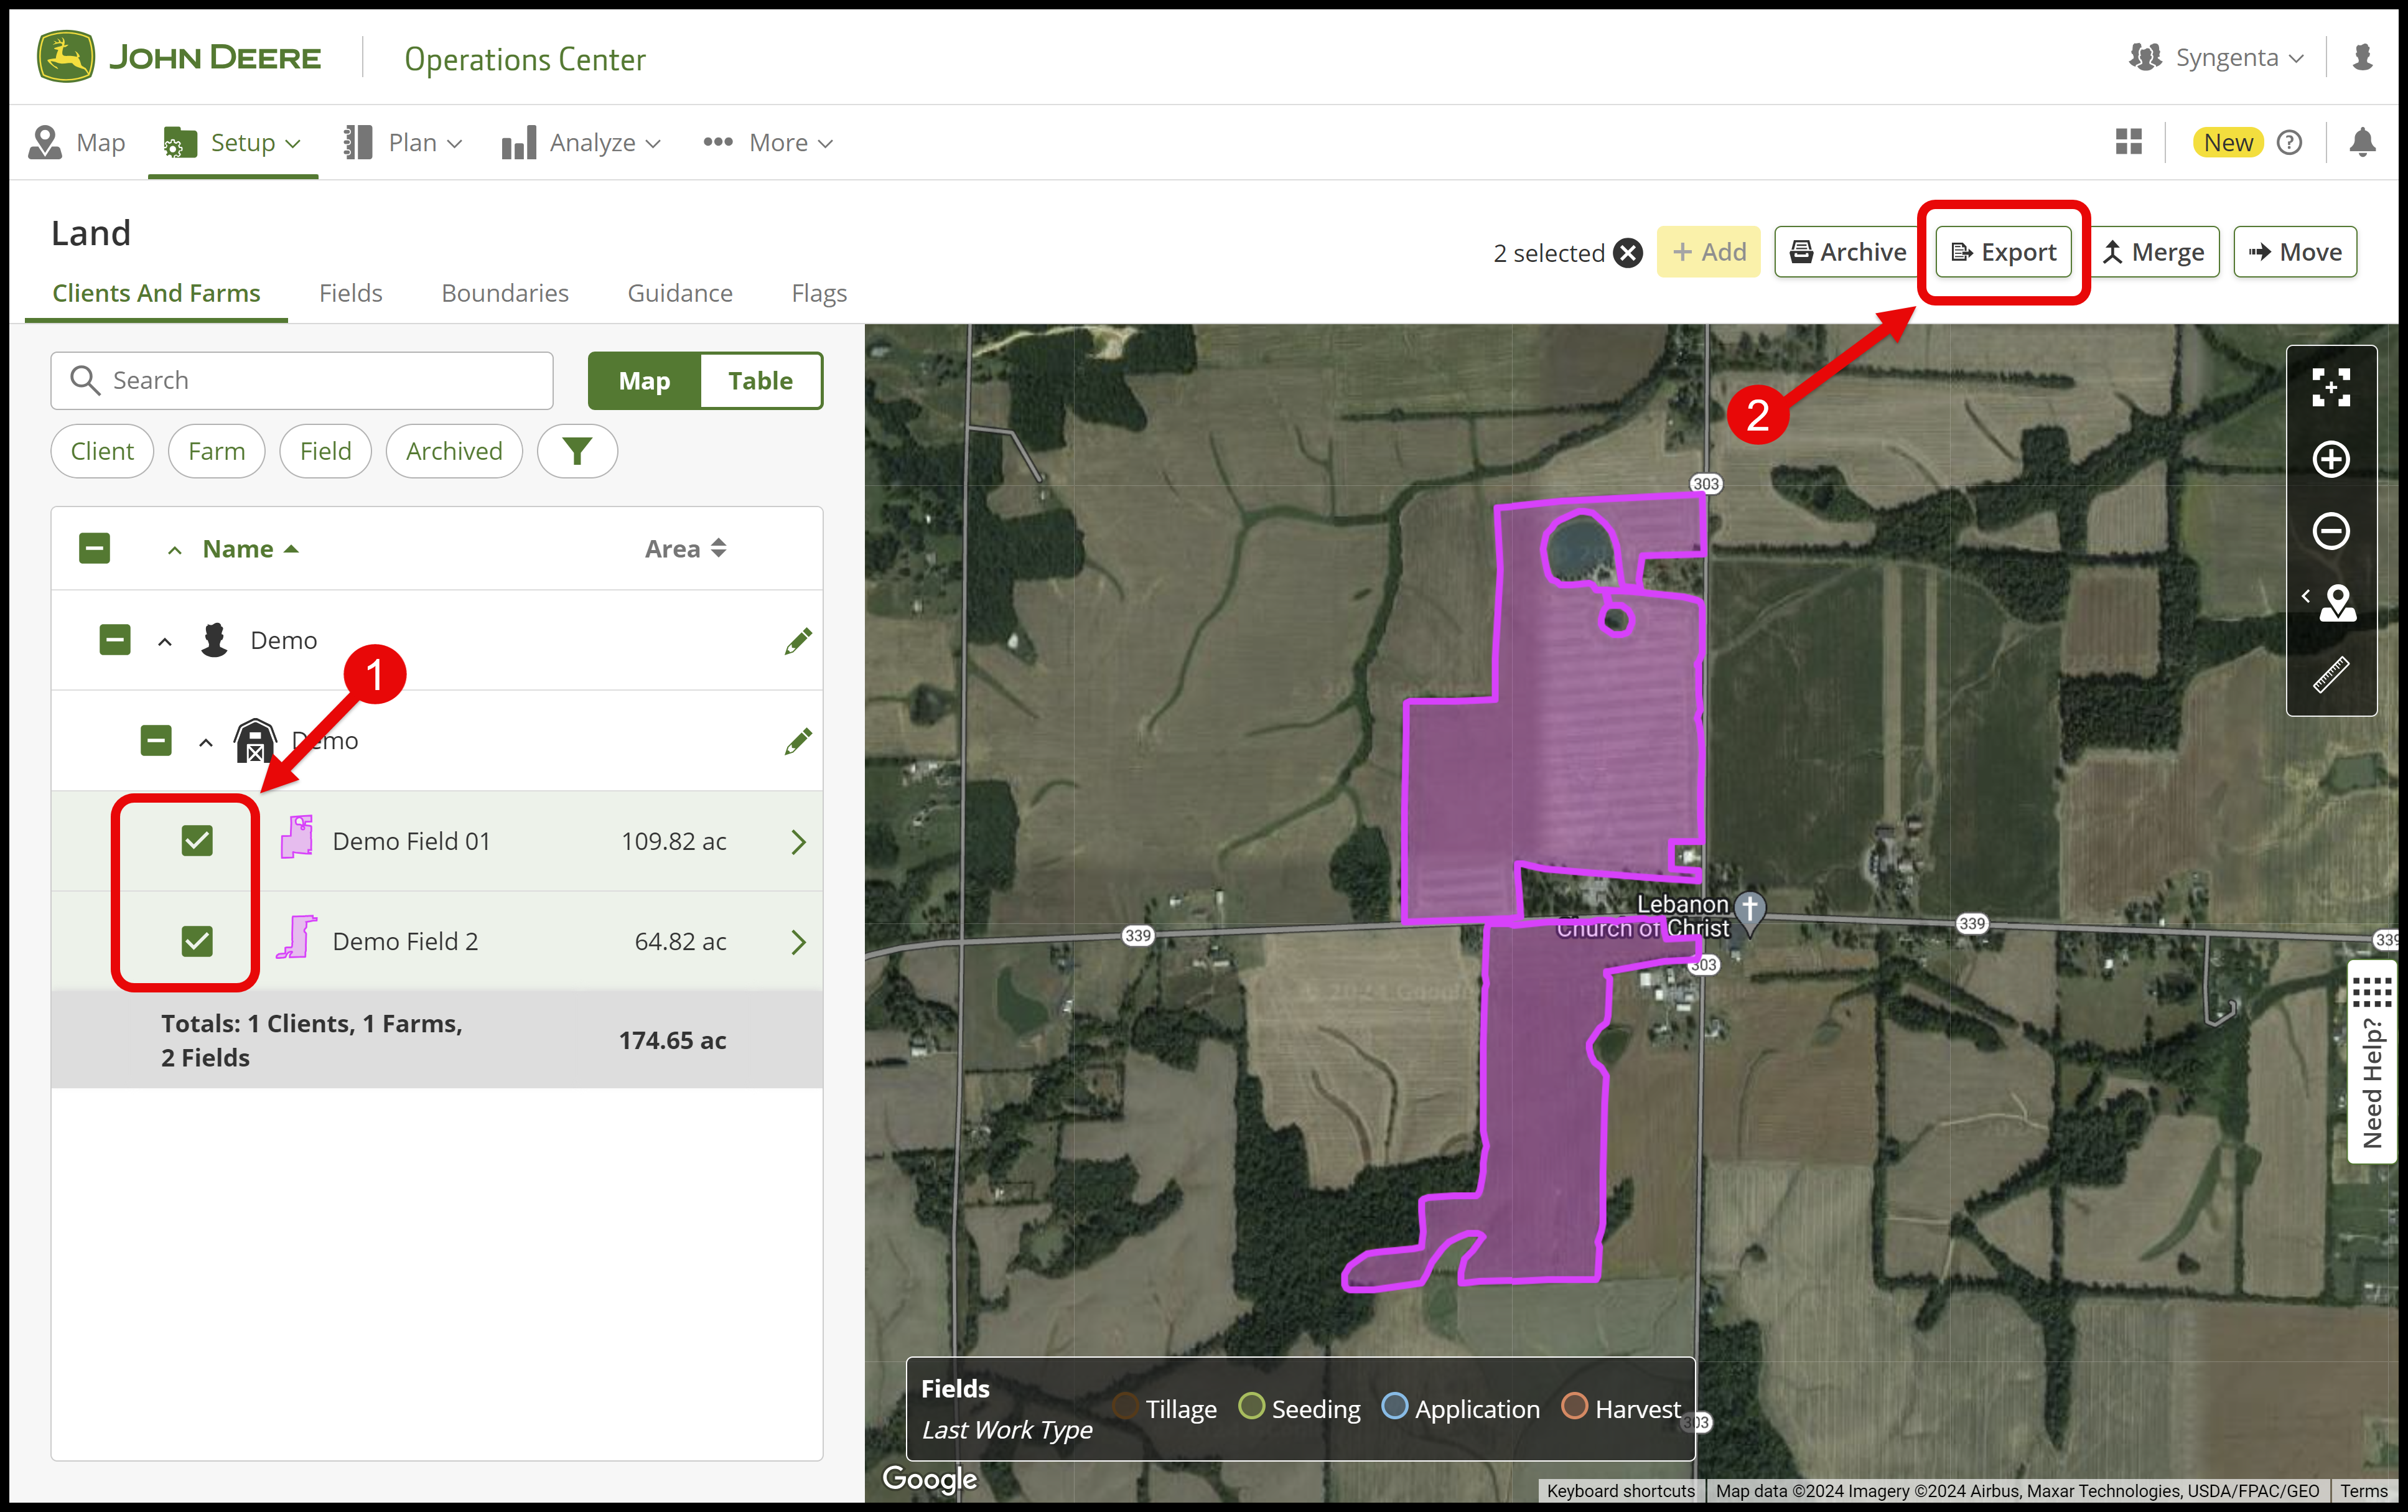Toggle the Field filter chip
This screenshot has width=2408, height=1512.
coord(326,451)
